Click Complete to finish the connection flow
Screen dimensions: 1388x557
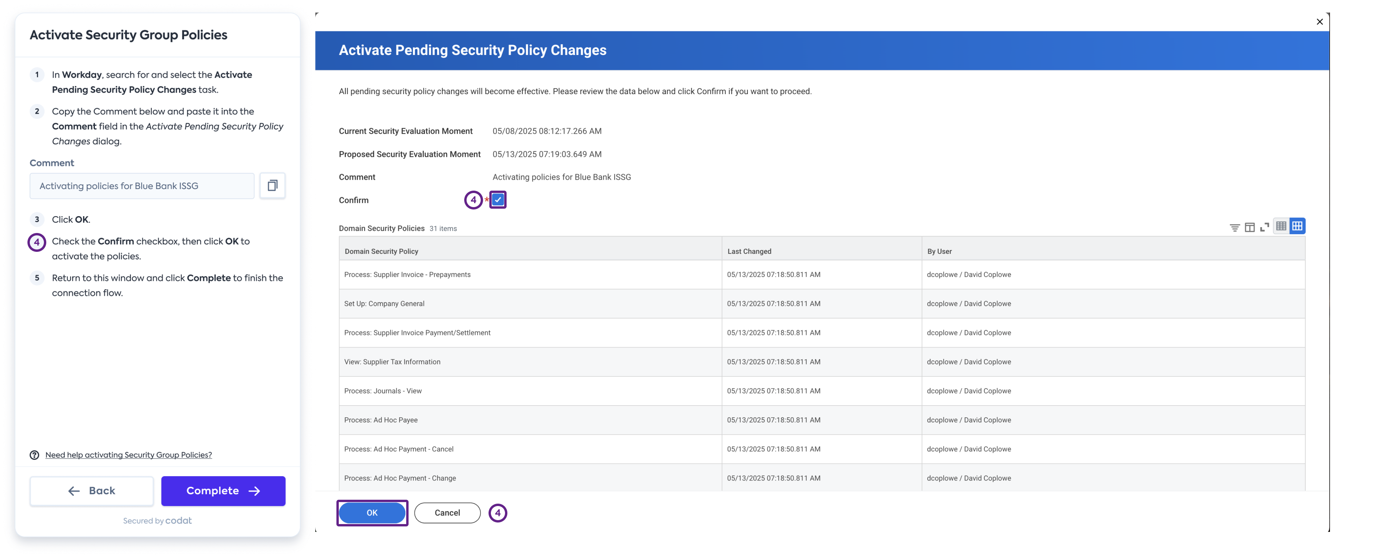(x=223, y=491)
